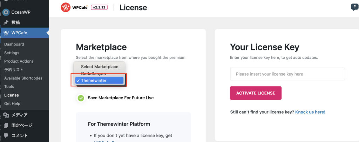The height and width of the screenshot is (142, 359).
Task: Click the WPCafe sidebar menu icon
Action: pyautogui.click(x=6, y=33)
